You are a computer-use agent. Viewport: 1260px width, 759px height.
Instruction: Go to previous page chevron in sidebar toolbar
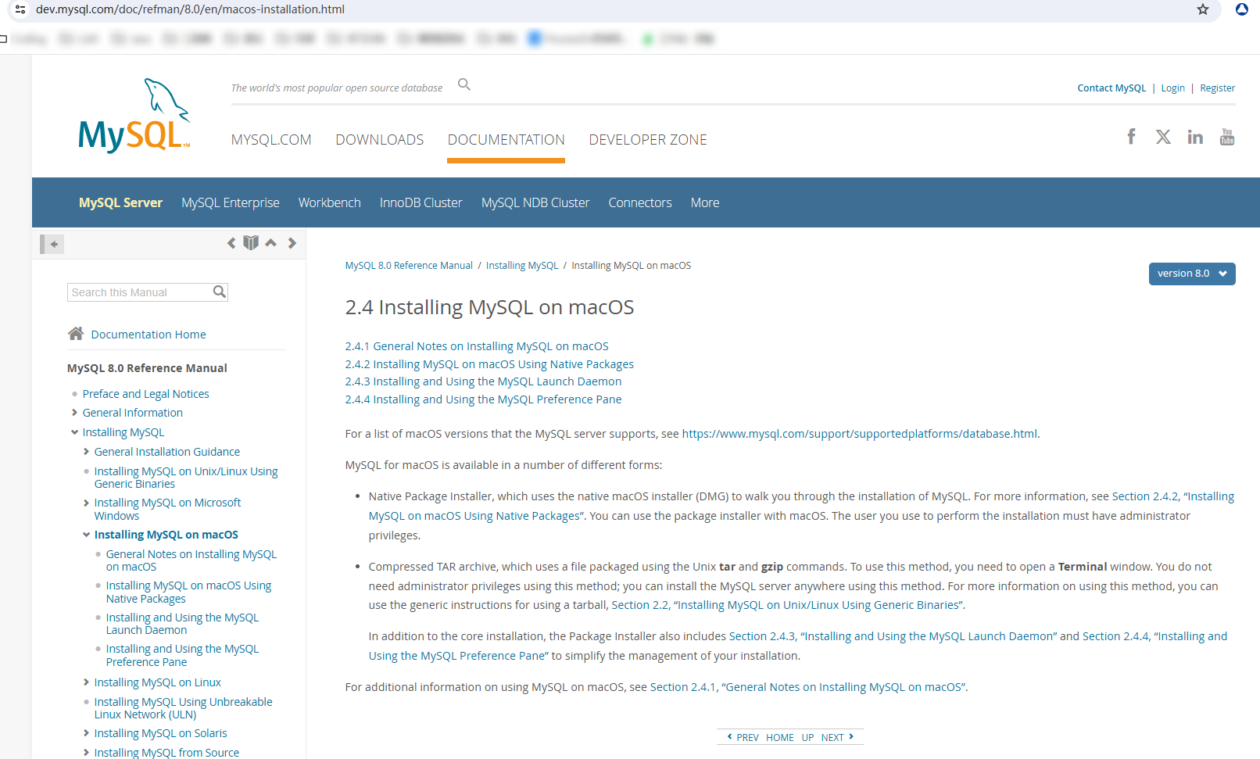pyautogui.click(x=231, y=243)
